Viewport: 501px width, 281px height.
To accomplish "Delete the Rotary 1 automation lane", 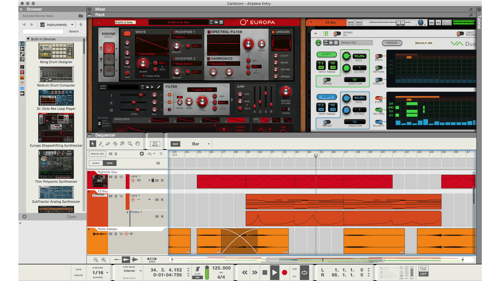I will point(162,216).
